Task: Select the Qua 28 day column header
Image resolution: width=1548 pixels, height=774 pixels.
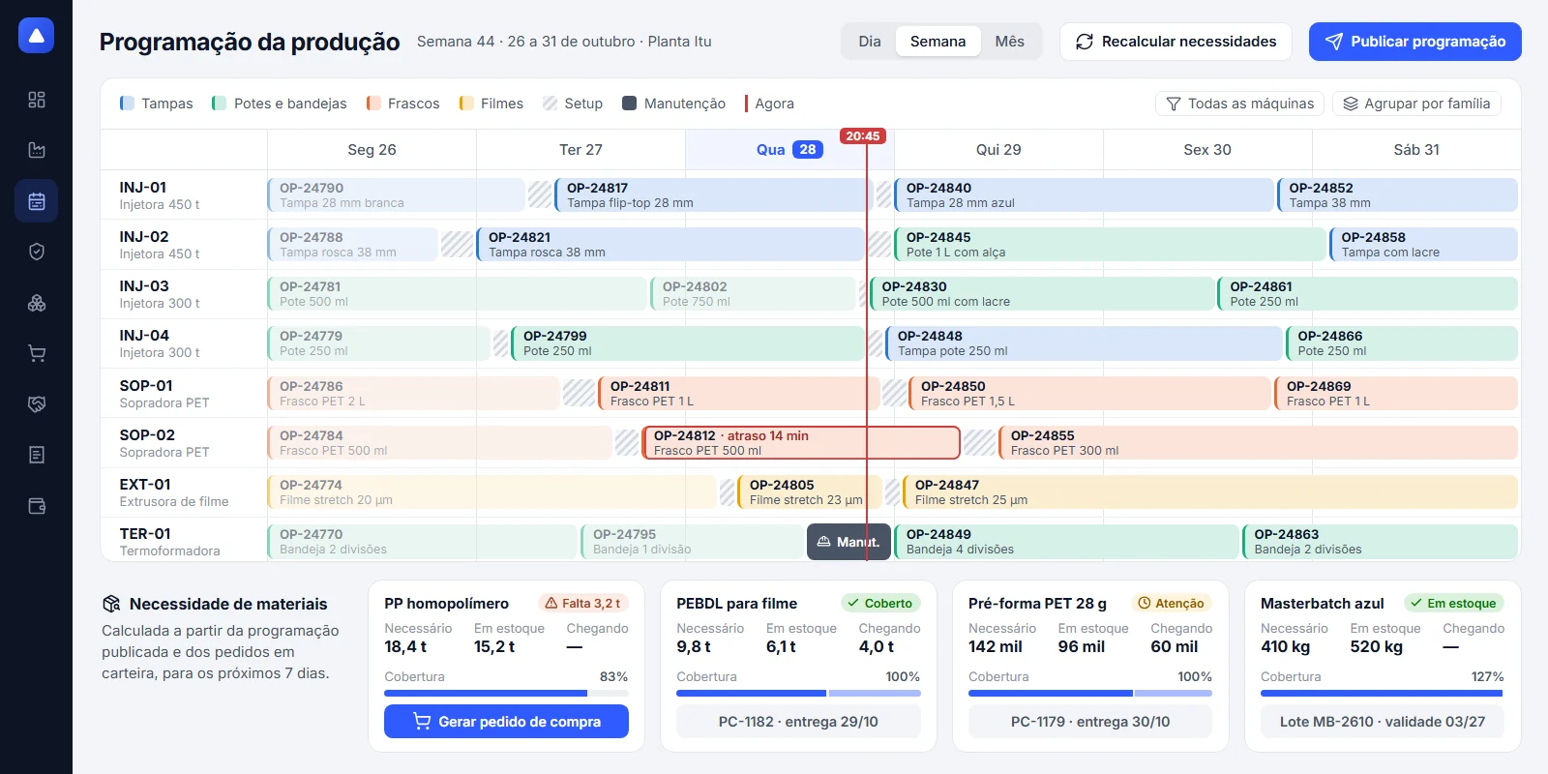Action: pyautogui.click(x=789, y=150)
